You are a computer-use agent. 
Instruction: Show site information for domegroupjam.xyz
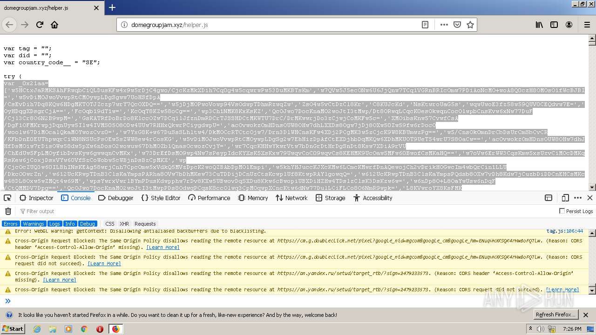[x=124, y=25]
